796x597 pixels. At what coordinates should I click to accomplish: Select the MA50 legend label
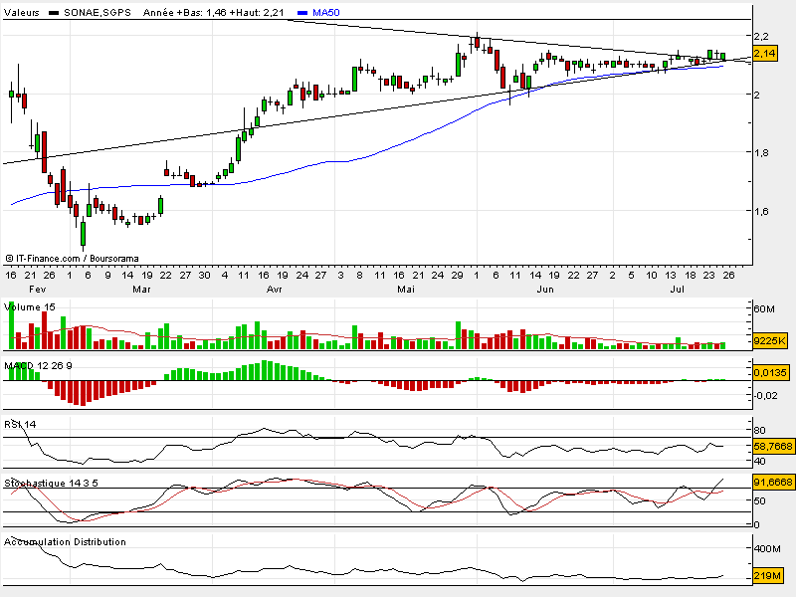[x=326, y=12]
